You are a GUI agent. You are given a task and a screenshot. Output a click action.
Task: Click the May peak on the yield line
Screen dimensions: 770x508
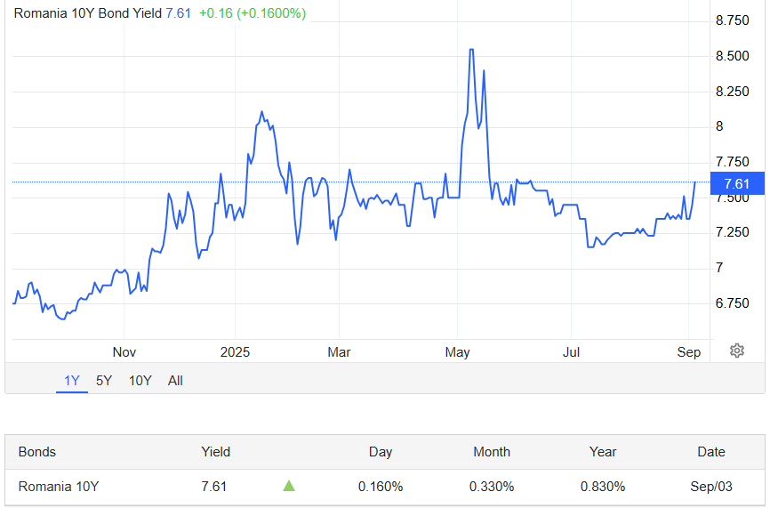tap(471, 50)
